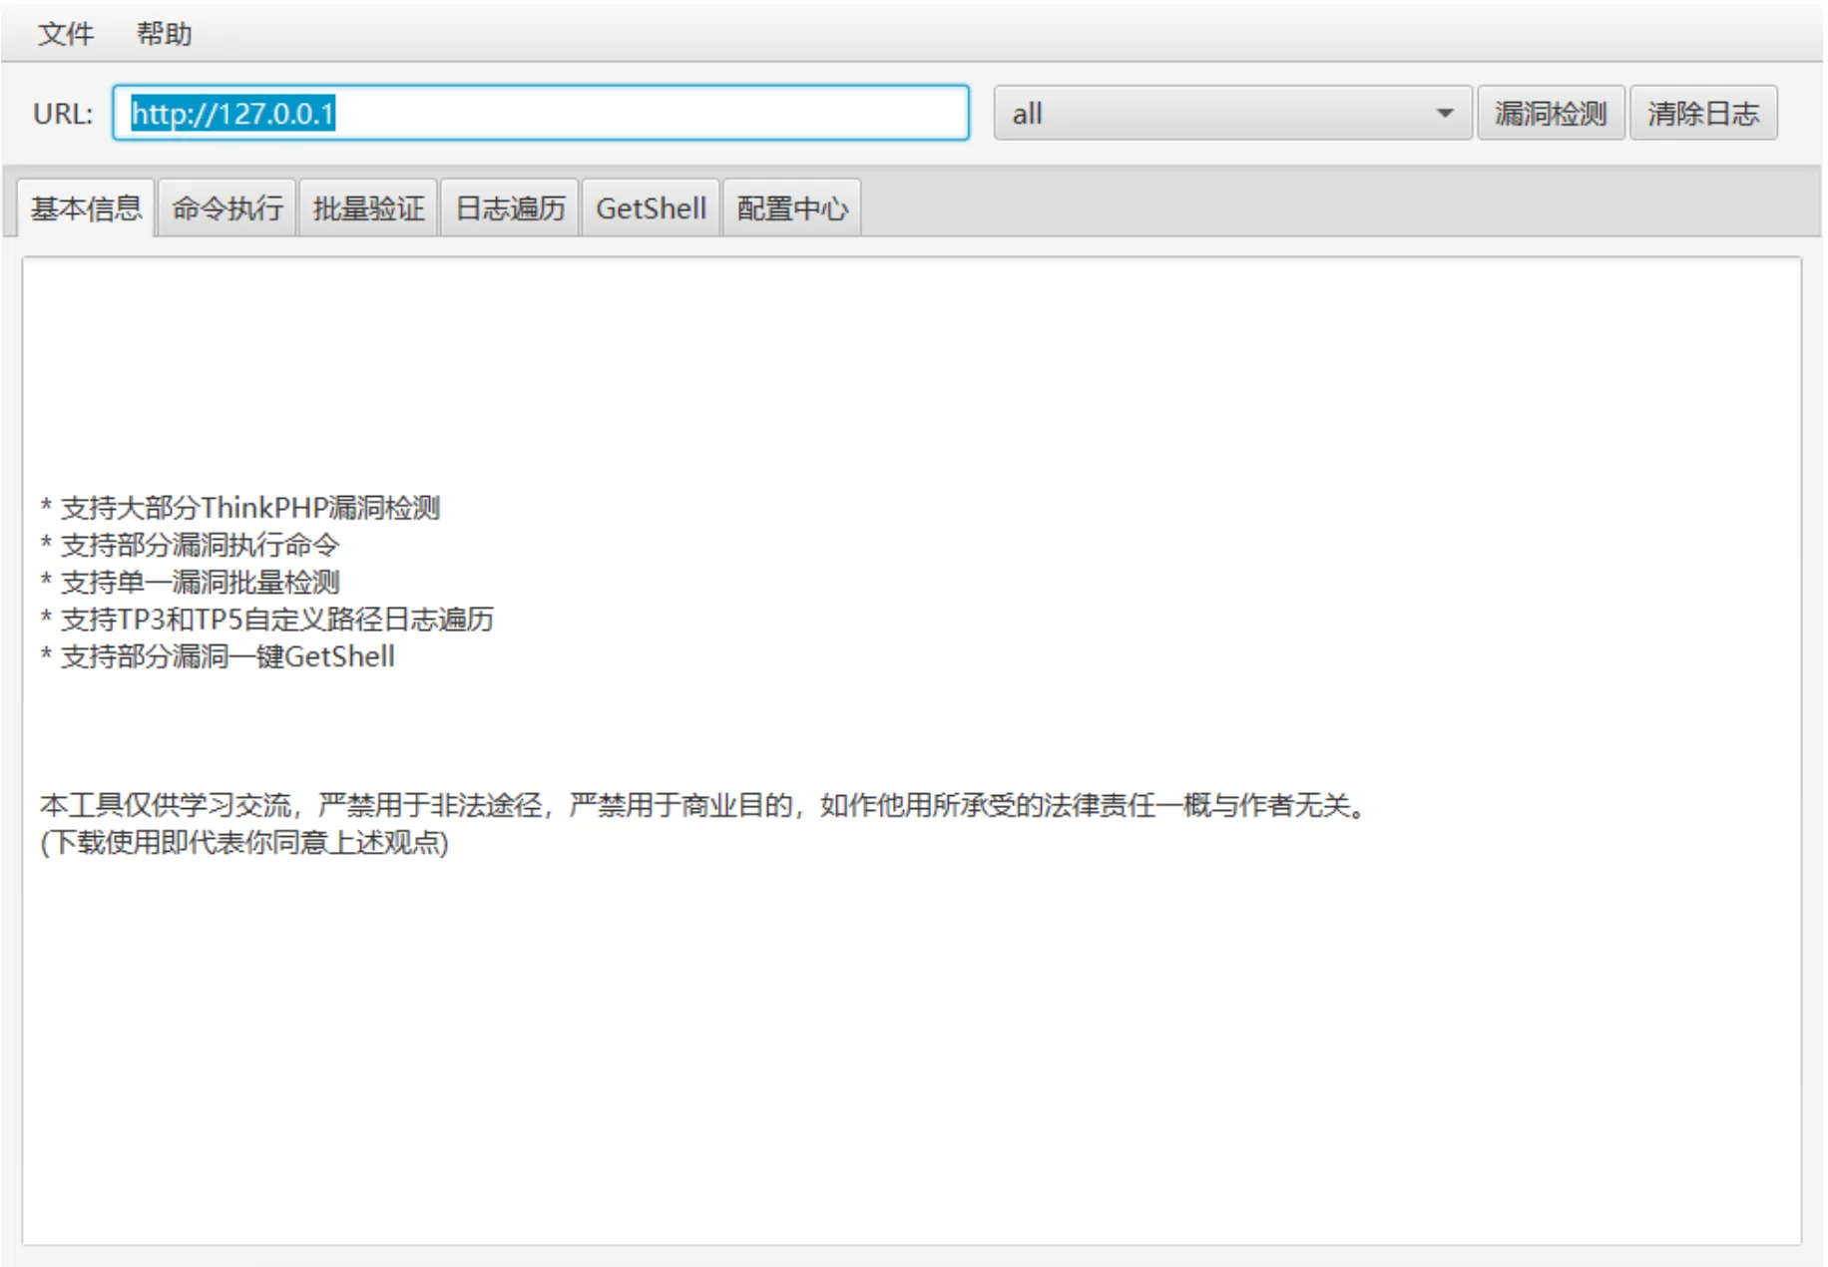The image size is (1828, 1267).
Task: Click the 下载使用即代表你同意 notice line
Action: 244,843
